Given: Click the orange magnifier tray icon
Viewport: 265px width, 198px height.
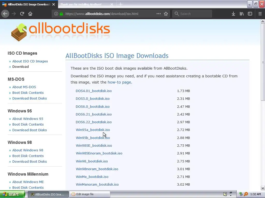Looking at the screenshot, I should 246,194.
